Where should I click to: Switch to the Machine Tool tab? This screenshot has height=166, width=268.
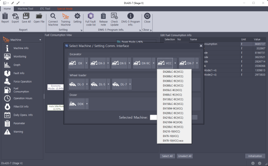25,9
